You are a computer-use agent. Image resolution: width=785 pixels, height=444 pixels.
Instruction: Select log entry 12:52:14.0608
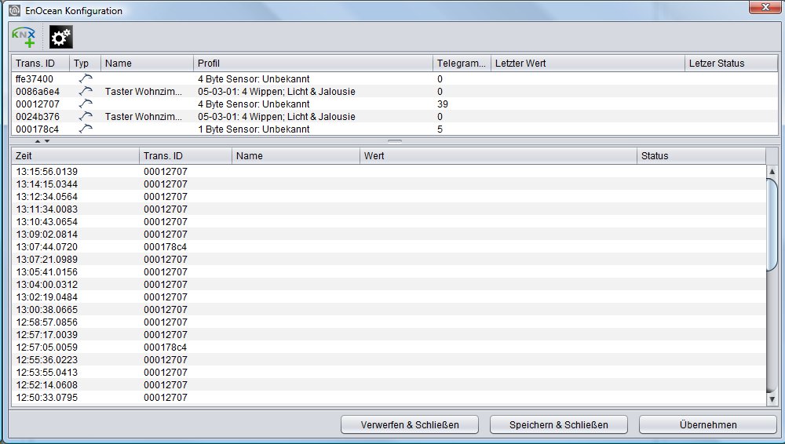point(389,384)
